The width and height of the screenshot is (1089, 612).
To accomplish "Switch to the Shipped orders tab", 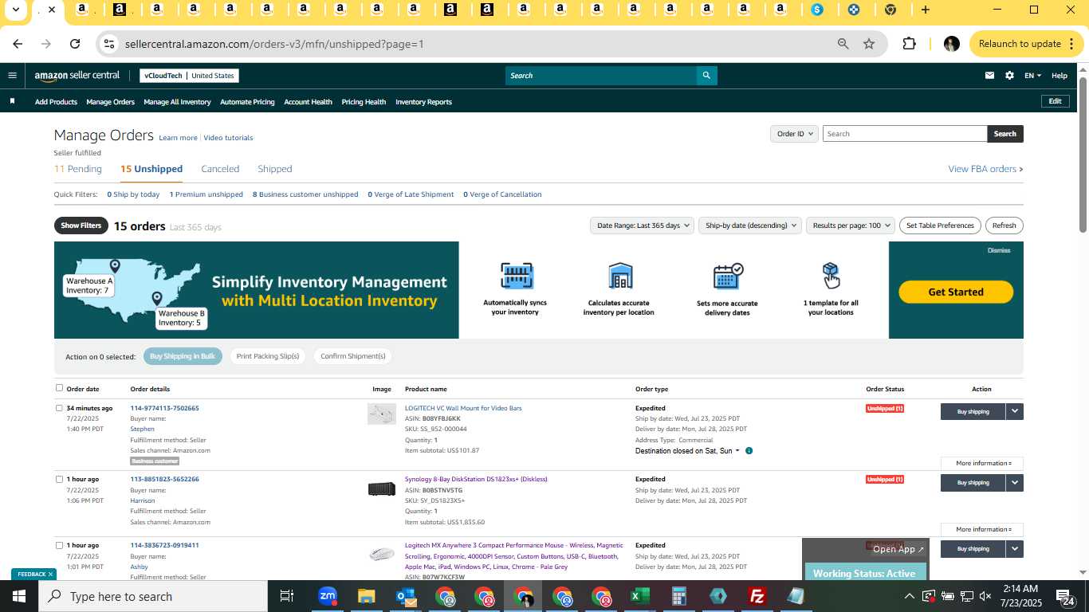I will point(274,169).
